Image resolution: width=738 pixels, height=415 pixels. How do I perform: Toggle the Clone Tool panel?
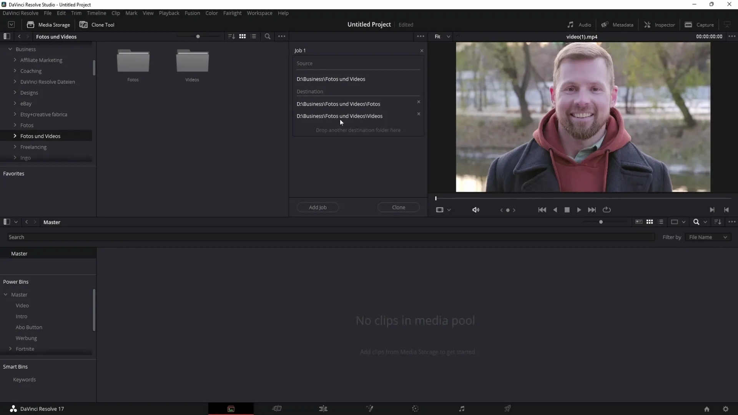[x=97, y=25]
